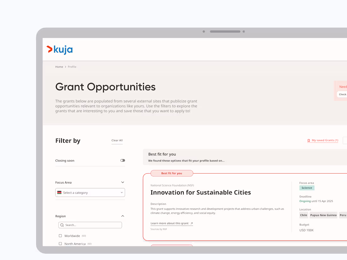Select the Science focus area tag
The height and width of the screenshot is (260, 347).
307,188
